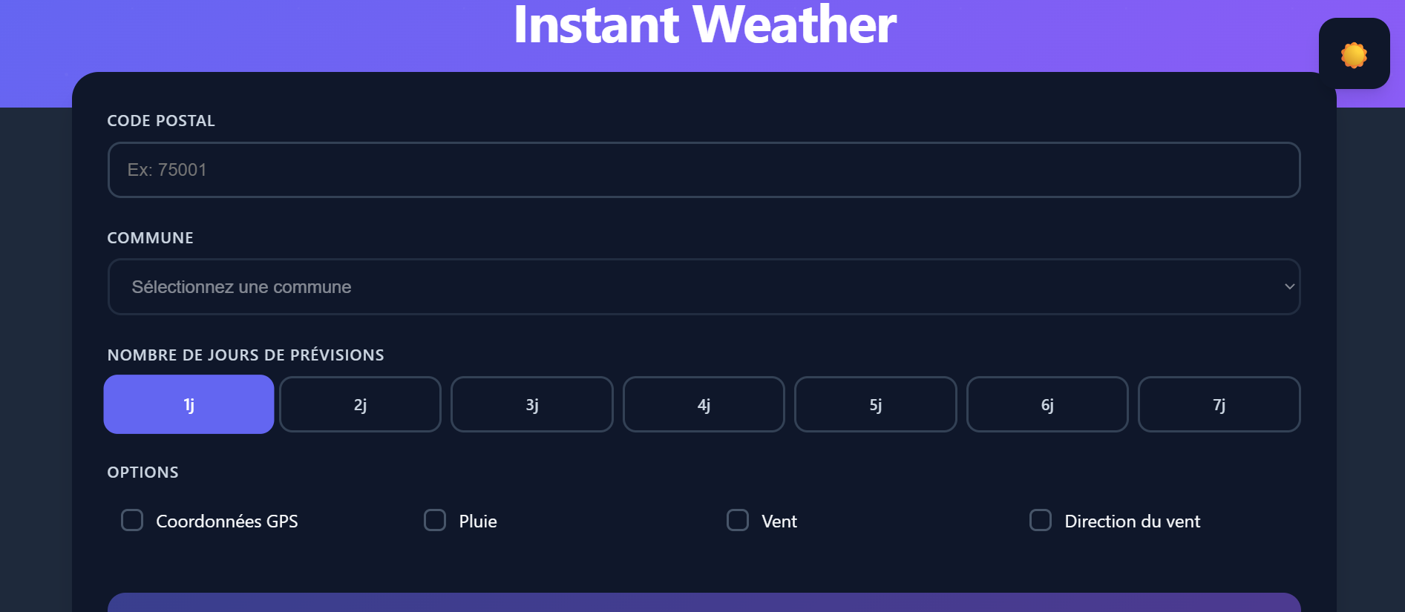Click the Direction du vent label
The height and width of the screenshot is (612, 1405).
1132,521
